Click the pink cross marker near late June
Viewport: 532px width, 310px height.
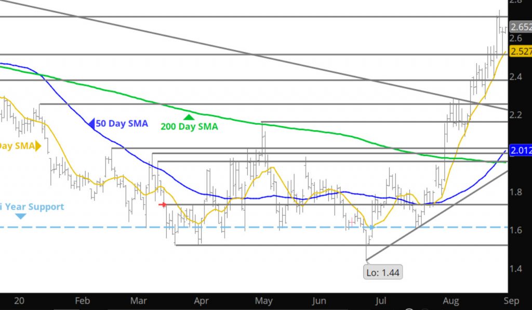point(352,222)
